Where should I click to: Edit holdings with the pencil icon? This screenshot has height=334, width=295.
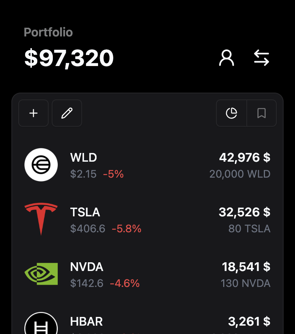coord(67,113)
